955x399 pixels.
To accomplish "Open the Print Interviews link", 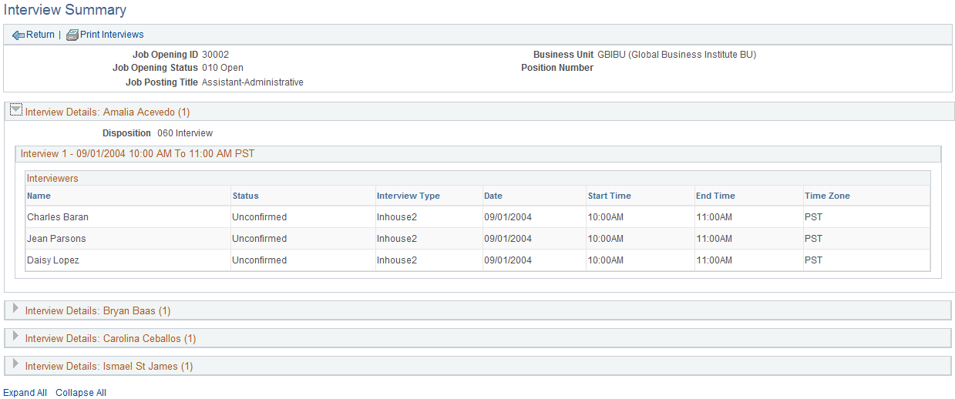I will click(x=112, y=35).
